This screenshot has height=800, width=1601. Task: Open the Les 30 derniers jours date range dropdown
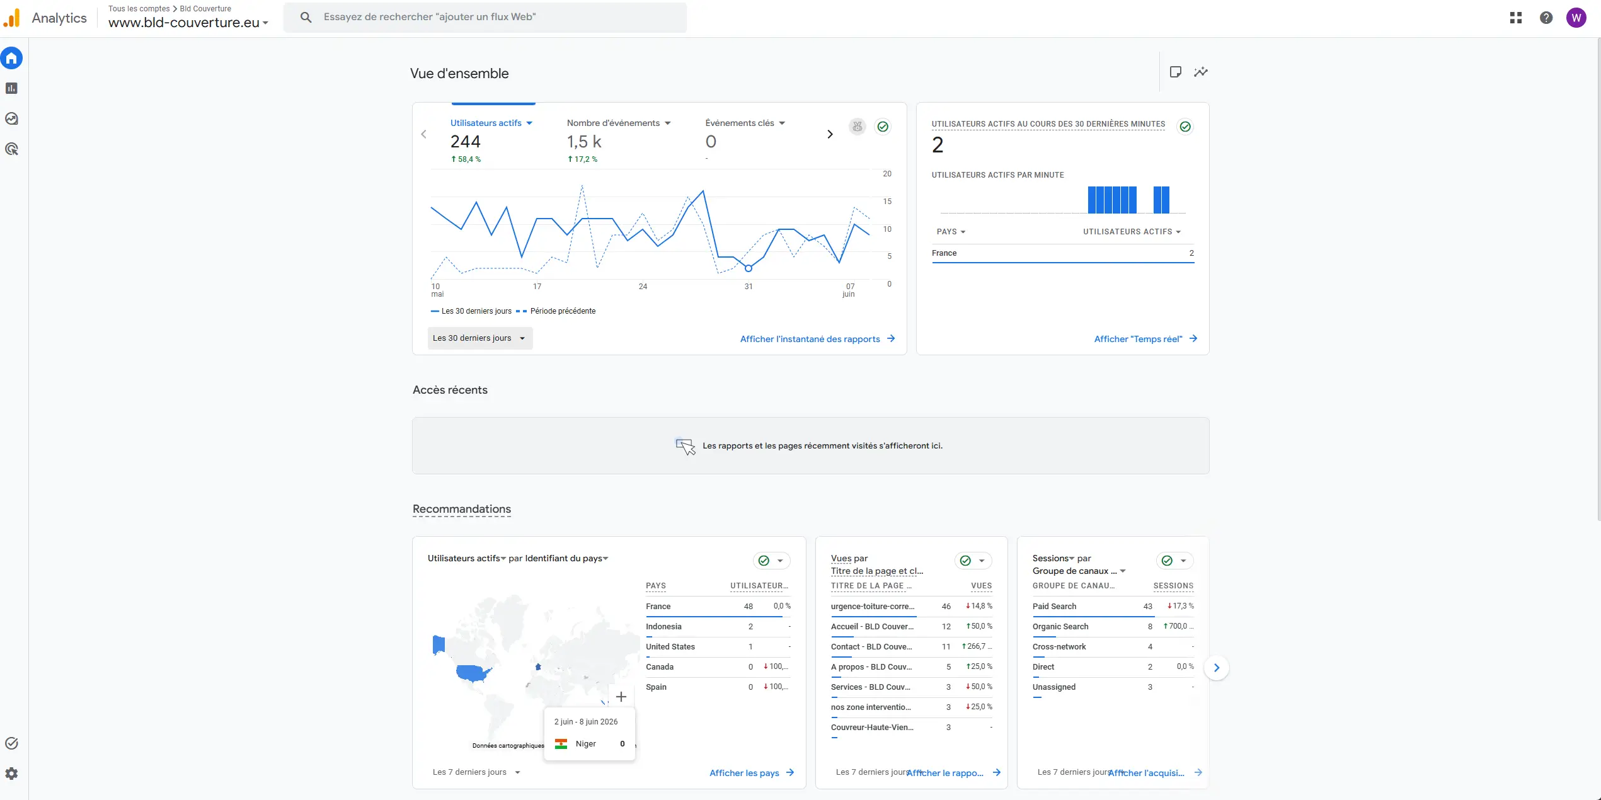click(480, 338)
